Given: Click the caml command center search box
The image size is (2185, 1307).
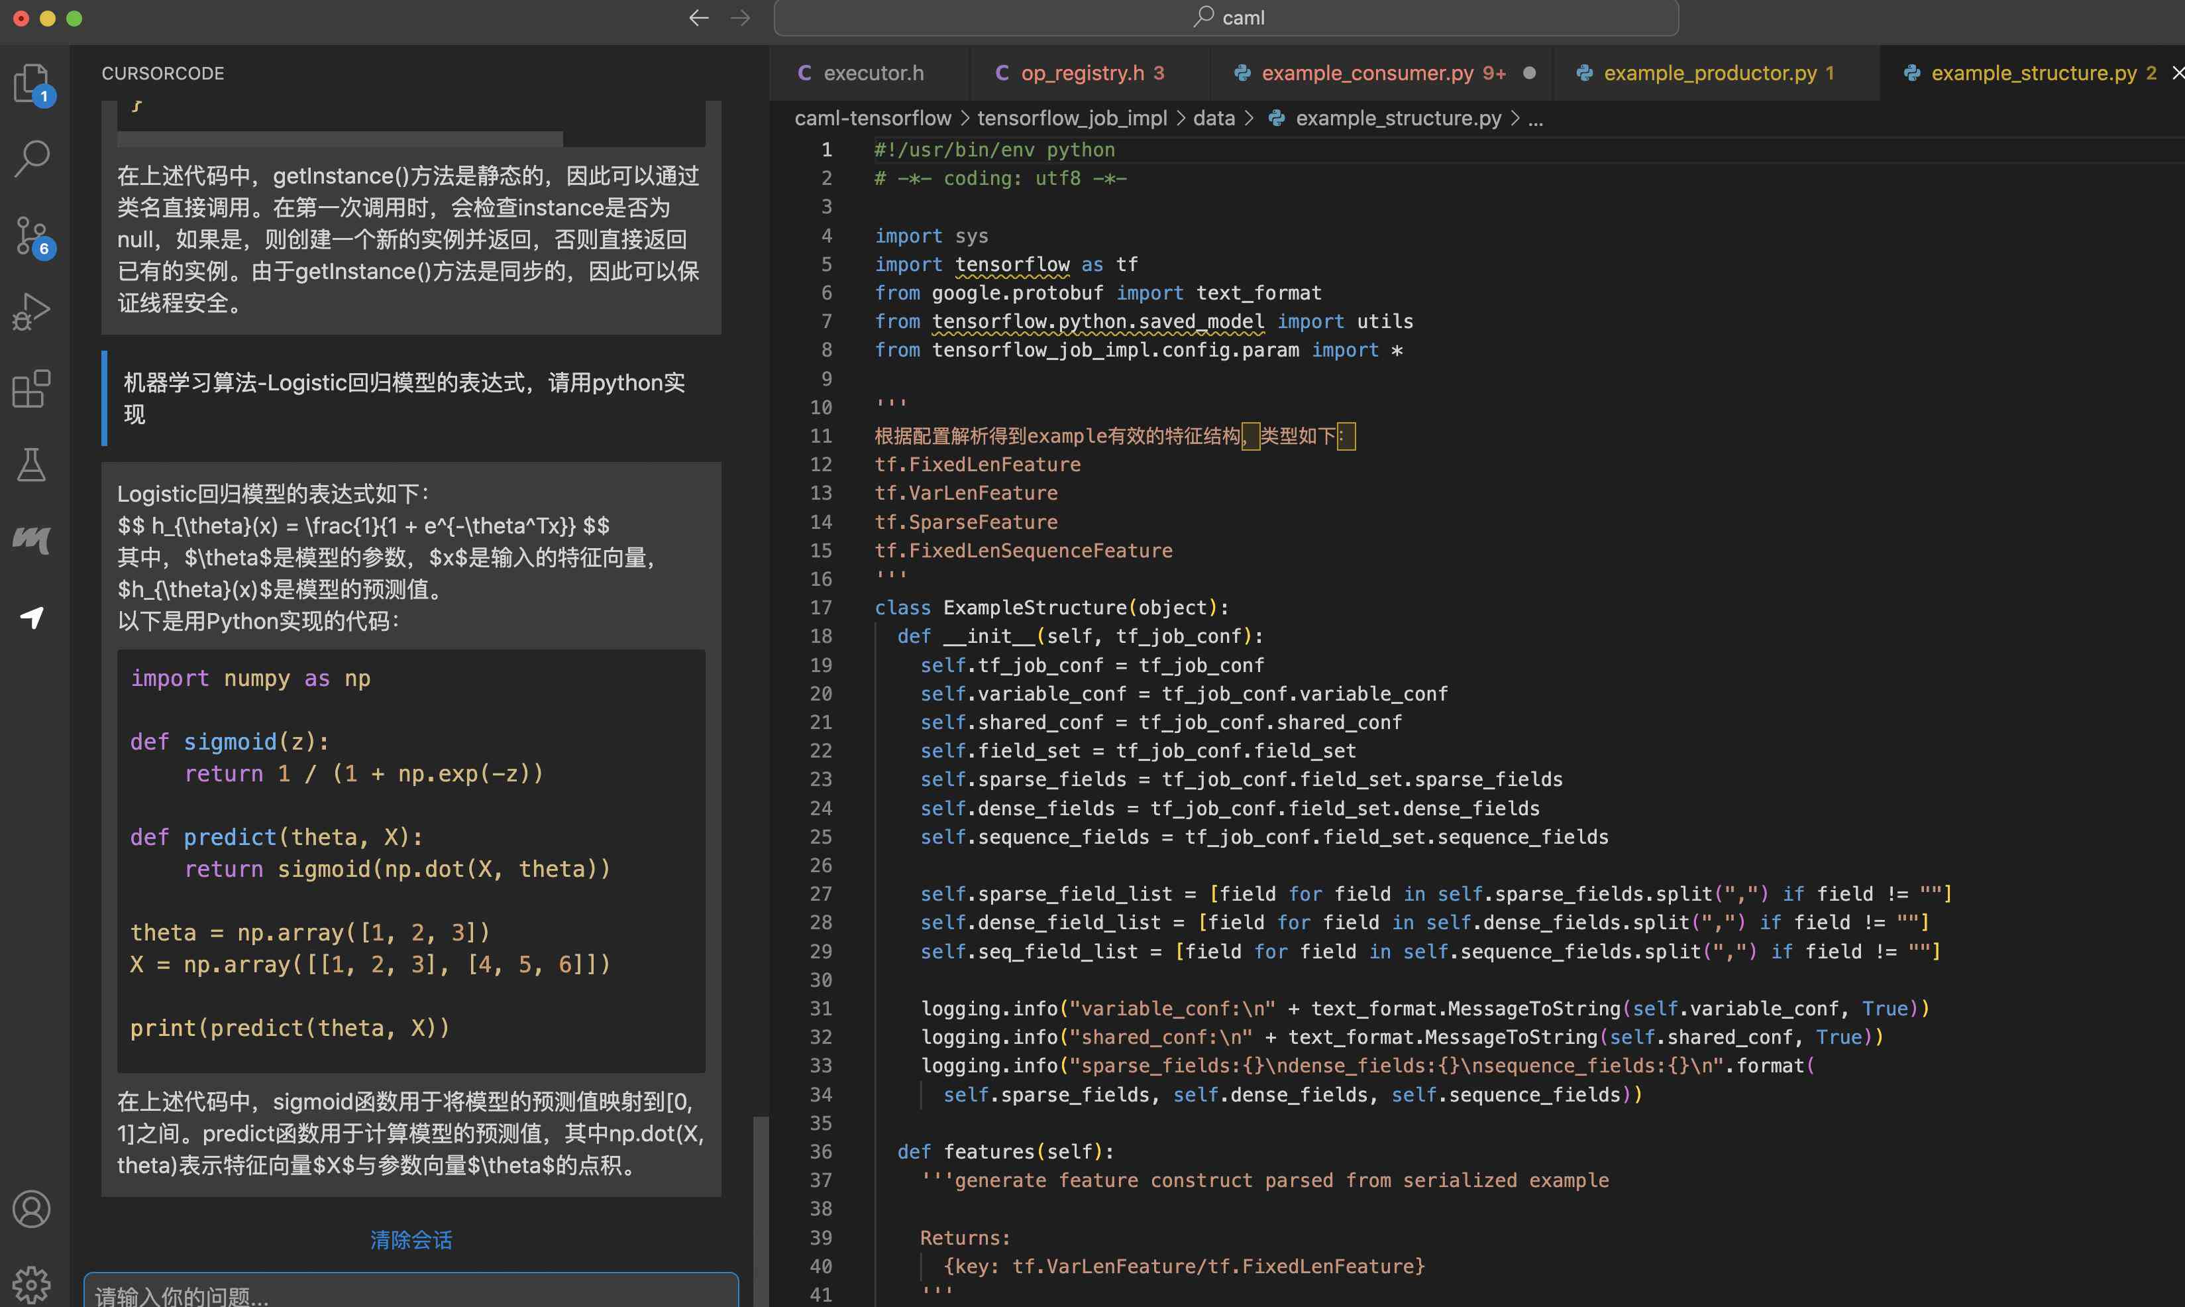Looking at the screenshot, I should click(x=1226, y=18).
